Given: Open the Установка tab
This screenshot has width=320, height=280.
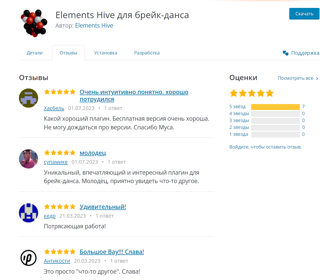Looking at the screenshot, I should (x=106, y=53).
